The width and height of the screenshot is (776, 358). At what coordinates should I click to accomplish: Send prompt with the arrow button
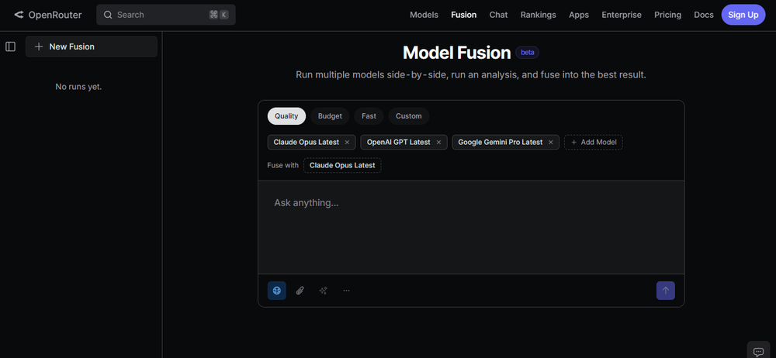coord(666,291)
